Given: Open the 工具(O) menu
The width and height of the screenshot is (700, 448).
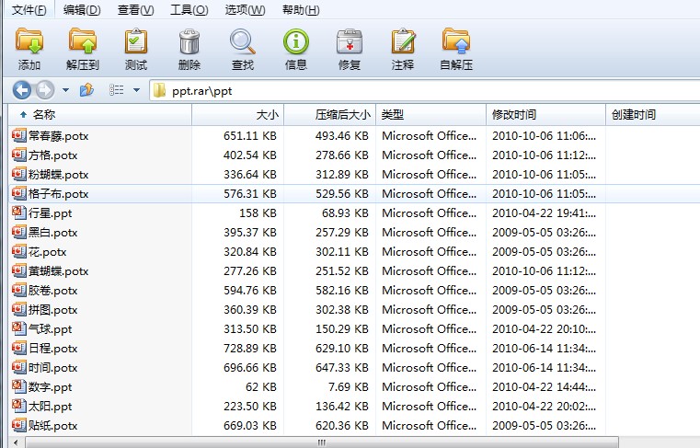Looking at the screenshot, I should tap(189, 9).
